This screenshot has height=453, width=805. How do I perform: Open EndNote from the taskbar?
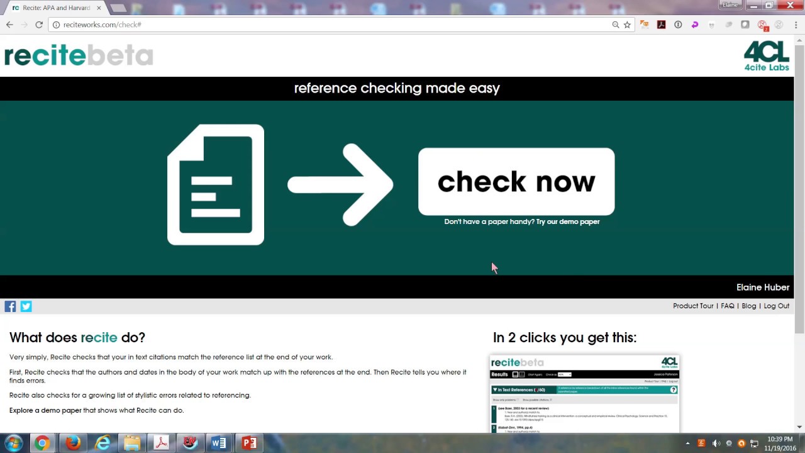coord(190,443)
